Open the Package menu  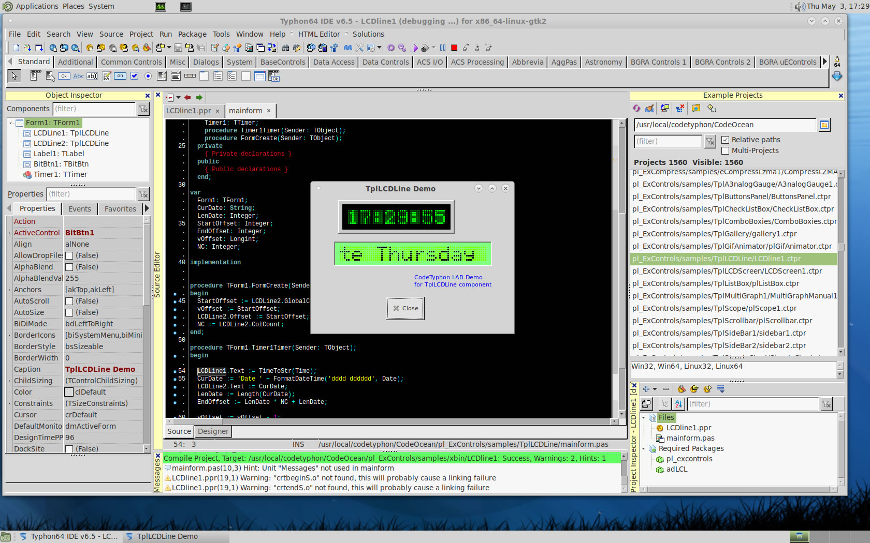(x=192, y=34)
